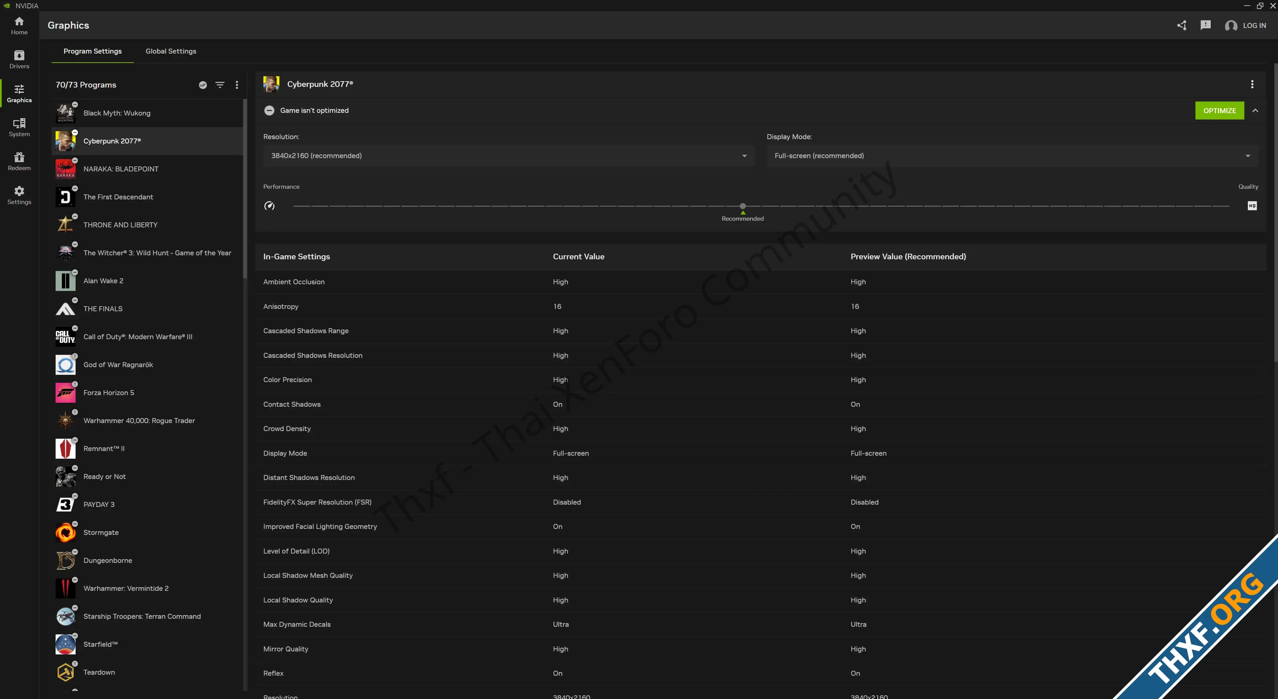
Task: Open the Redeem section
Action: tap(19, 161)
